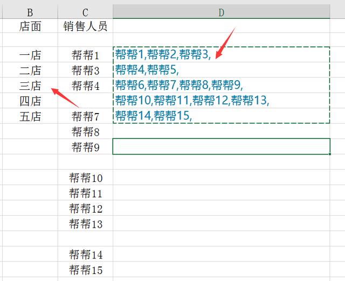
Task: Select the 帮帮15 cell in column C
Action: pyautogui.click(x=86, y=270)
